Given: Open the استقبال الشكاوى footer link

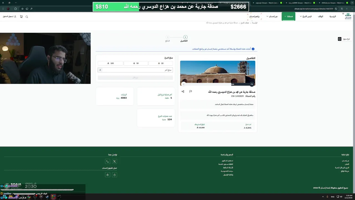Looking at the screenshot, I should pyautogui.click(x=227, y=161).
